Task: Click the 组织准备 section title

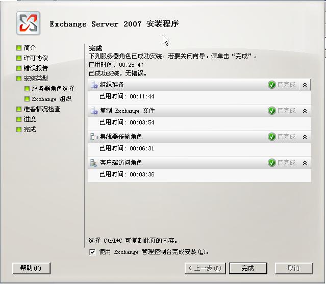Action: click(112, 85)
